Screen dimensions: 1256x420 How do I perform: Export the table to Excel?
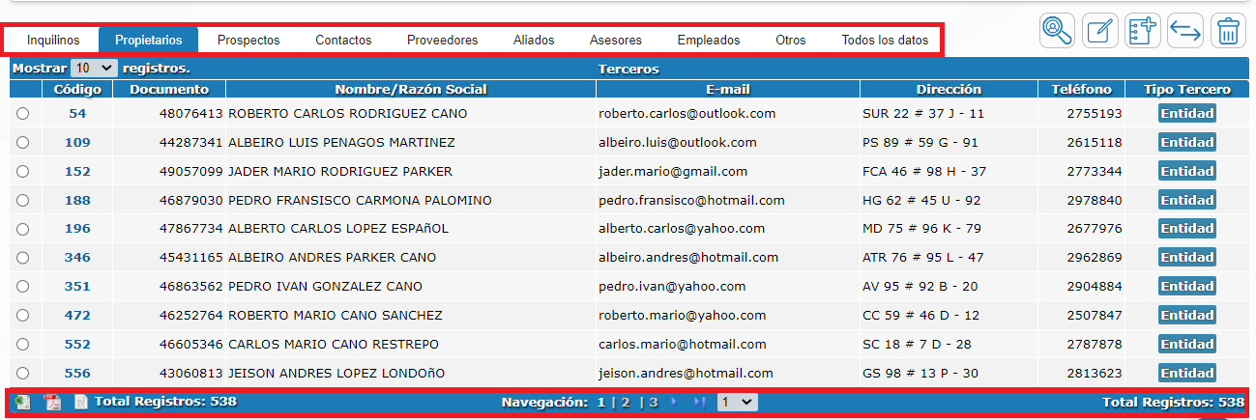pos(22,402)
